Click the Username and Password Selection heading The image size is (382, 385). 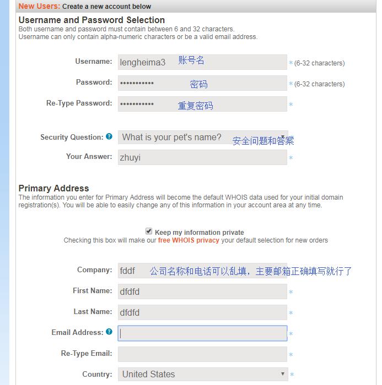tap(92, 20)
